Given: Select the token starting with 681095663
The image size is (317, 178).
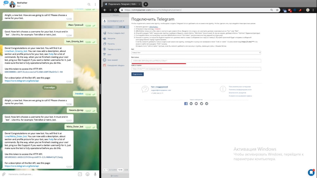Looking at the screenshot, I should pyautogui.click(x=34, y=157).
